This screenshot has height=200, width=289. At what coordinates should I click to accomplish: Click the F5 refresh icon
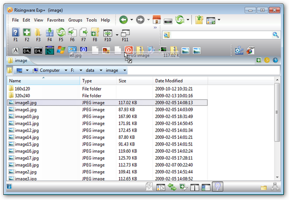click(61, 32)
